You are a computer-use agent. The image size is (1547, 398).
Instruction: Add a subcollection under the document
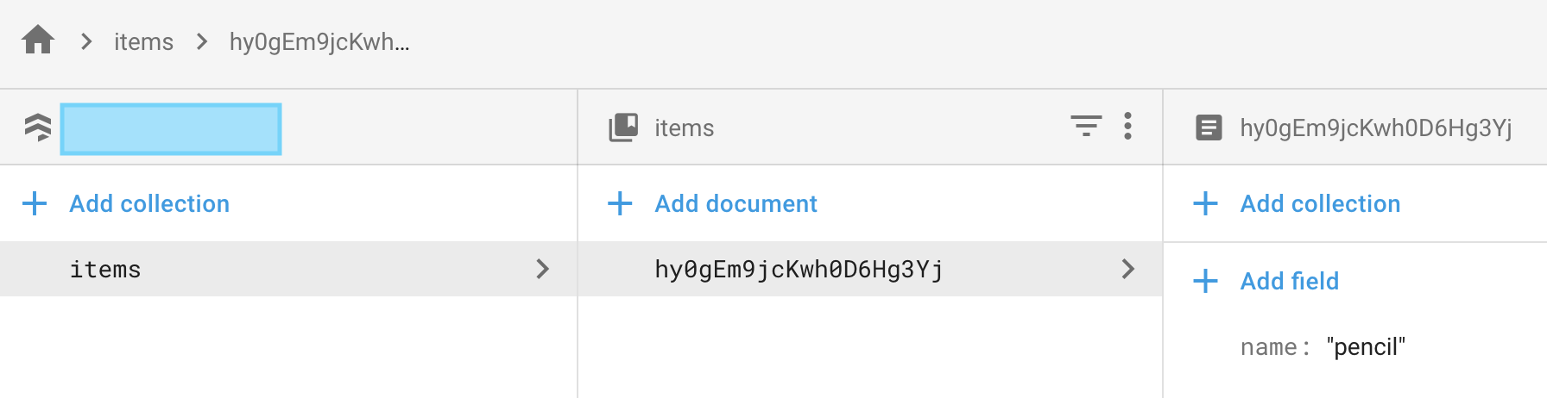pos(1320,204)
